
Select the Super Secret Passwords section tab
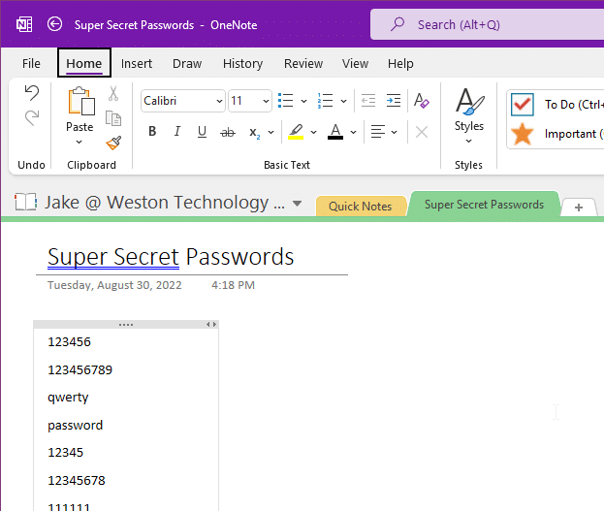[x=484, y=205]
